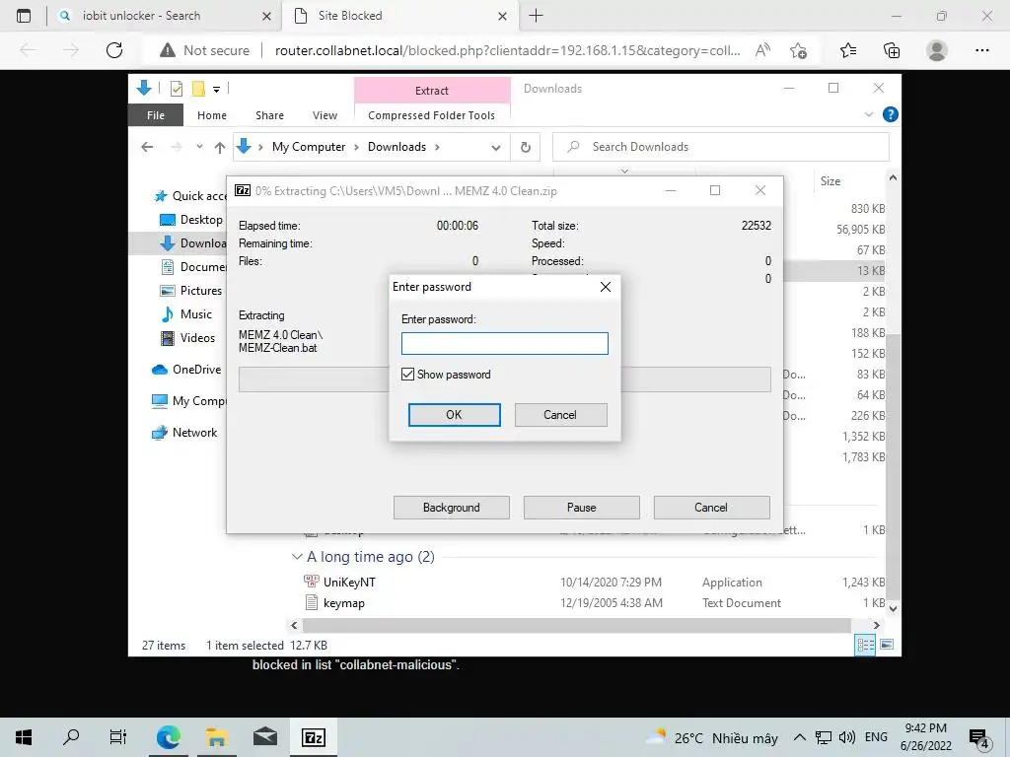Click My Computer in the address breadcrumb
1010x757 pixels.
coord(309,147)
